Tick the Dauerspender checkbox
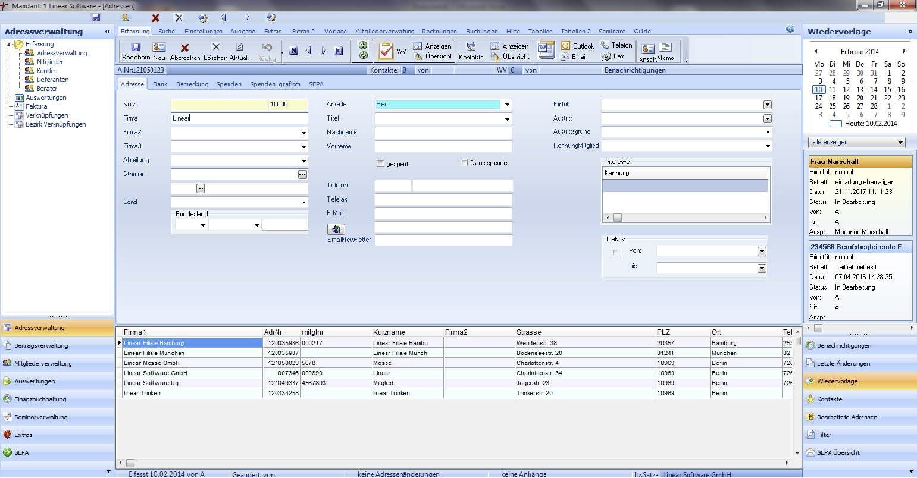Viewport: 917px width, 478px height. point(464,163)
